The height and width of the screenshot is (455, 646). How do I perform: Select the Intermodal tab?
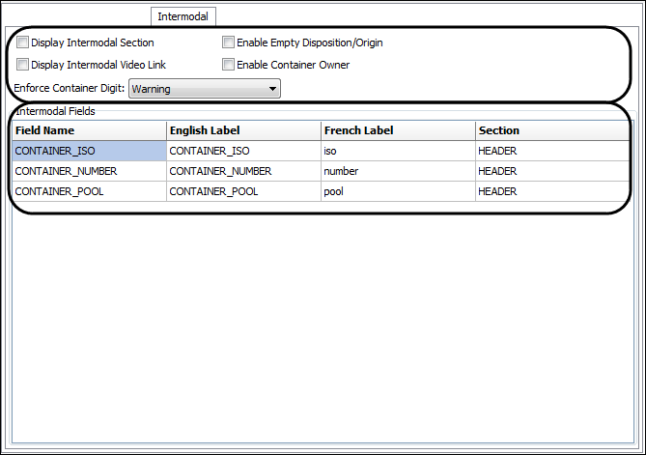[183, 16]
